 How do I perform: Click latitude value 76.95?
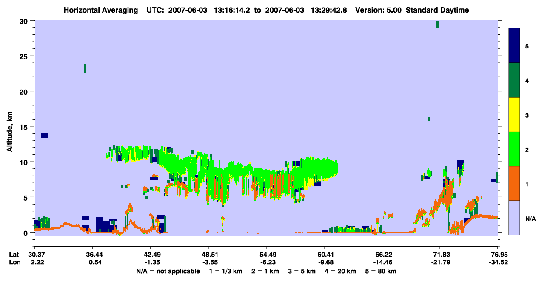(x=498, y=255)
